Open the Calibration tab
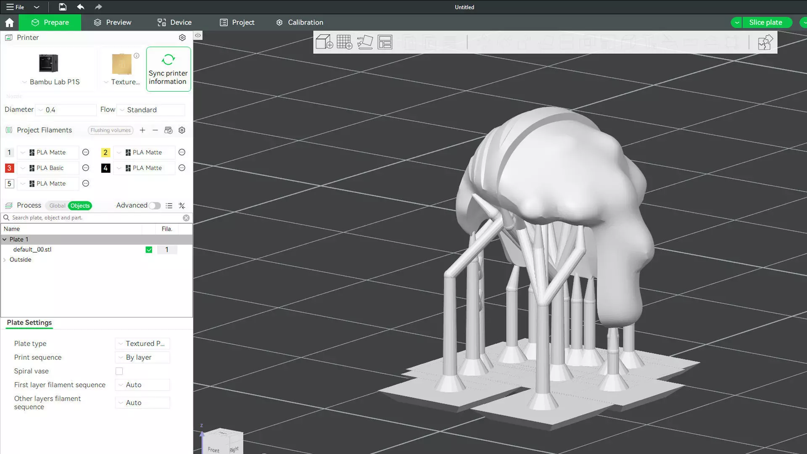Image resolution: width=807 pixels, height=454 pixels. 299,22
